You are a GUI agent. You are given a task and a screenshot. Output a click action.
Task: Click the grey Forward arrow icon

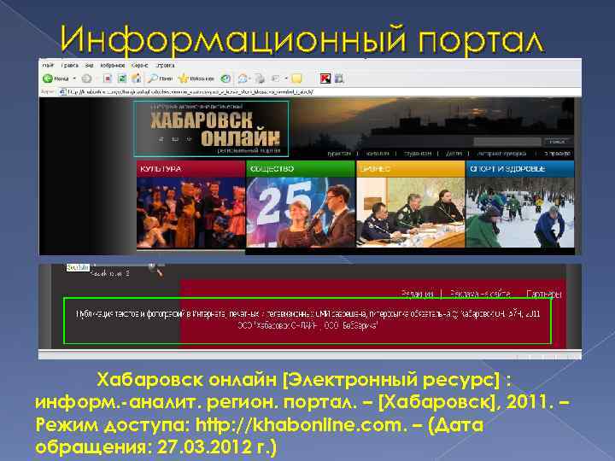tap(86, 79)
